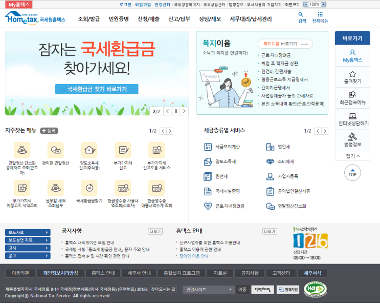
Task: Click the 원격지원 footer button
Action: pyautogui.click(x=288, y=290)
